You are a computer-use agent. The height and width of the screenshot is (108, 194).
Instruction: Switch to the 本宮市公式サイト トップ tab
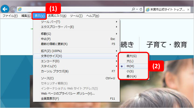(x=168, y=10)
